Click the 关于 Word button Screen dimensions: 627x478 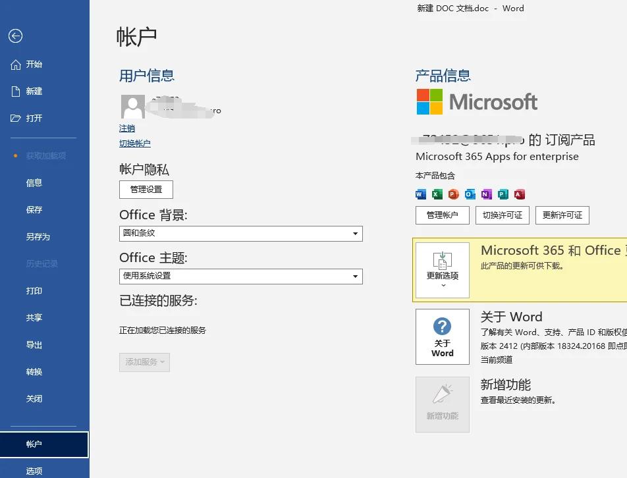tap(443, 336)
